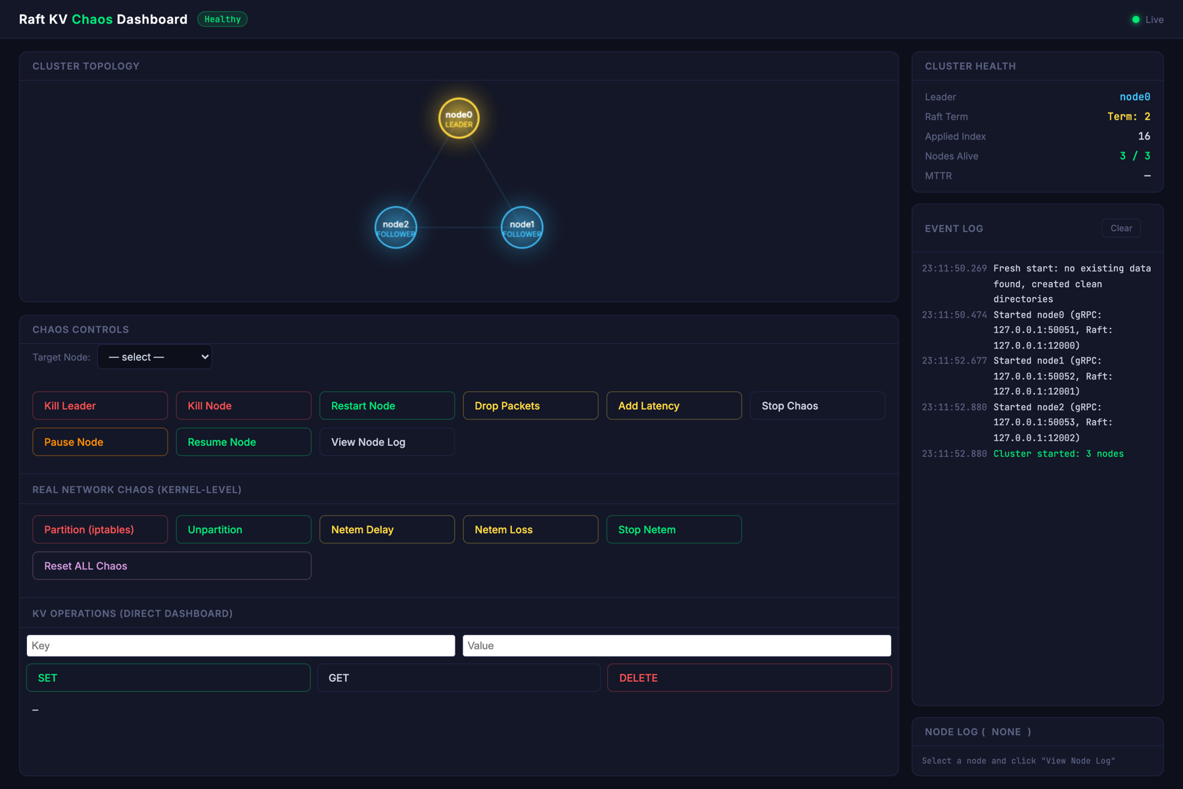Start Netem Delay
The width and height of the screenshot is (1183, 789).
click(x=387, y=529)
